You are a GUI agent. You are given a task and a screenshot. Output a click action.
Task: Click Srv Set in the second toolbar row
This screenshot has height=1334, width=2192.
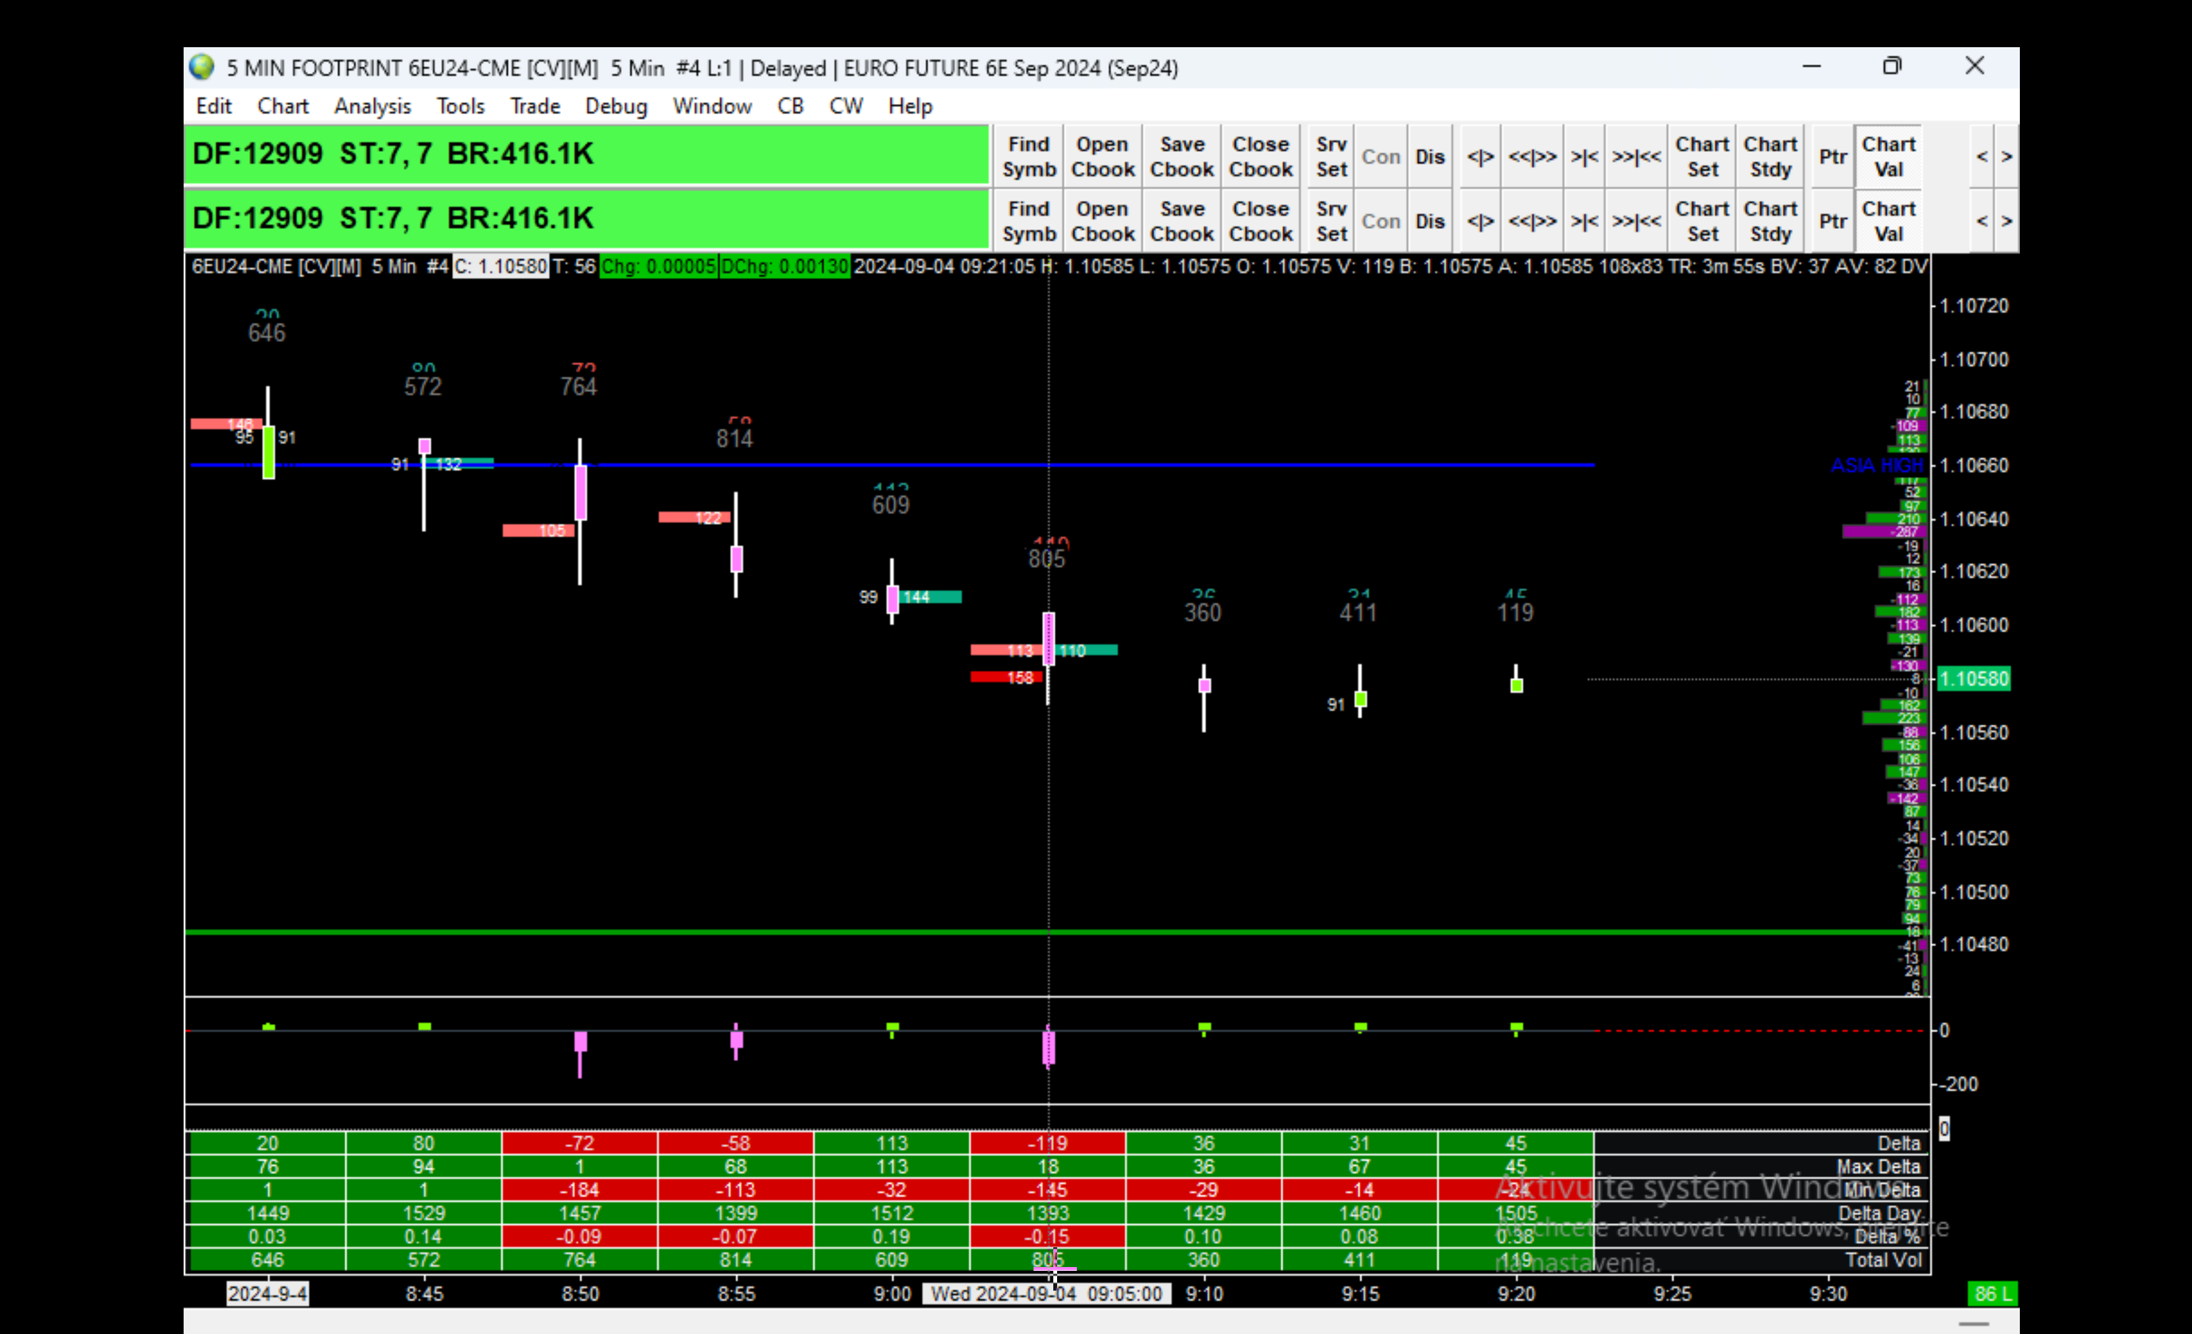1331,222
